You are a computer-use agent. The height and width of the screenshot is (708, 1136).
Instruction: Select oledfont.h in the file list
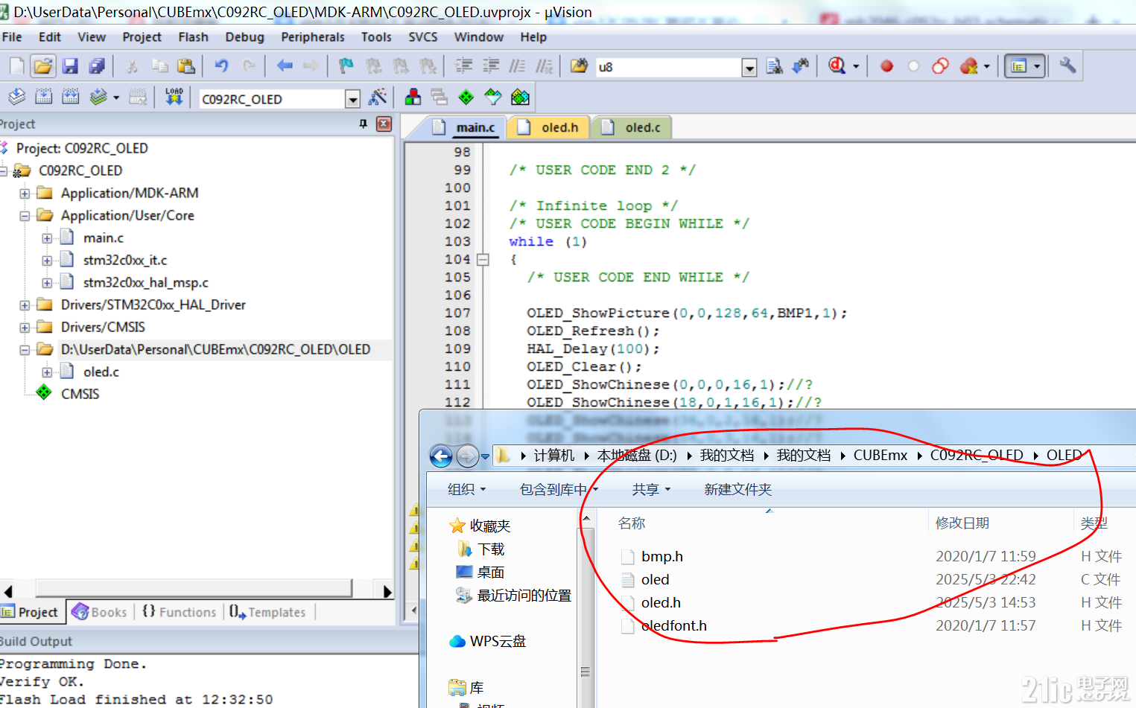click(x=673, y=625)
